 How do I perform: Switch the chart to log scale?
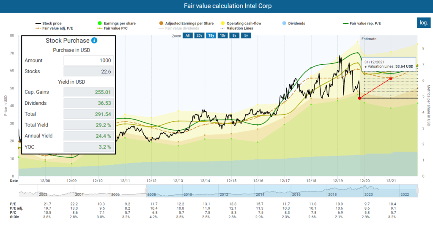tap(424, 23)
